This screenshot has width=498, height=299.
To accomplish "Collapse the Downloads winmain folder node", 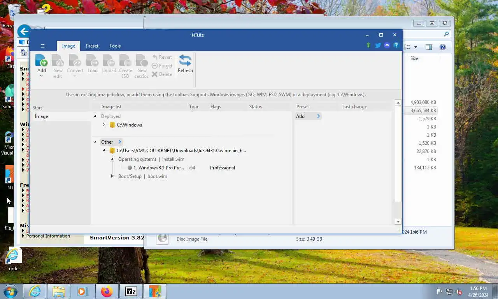I will click(104, 150).
